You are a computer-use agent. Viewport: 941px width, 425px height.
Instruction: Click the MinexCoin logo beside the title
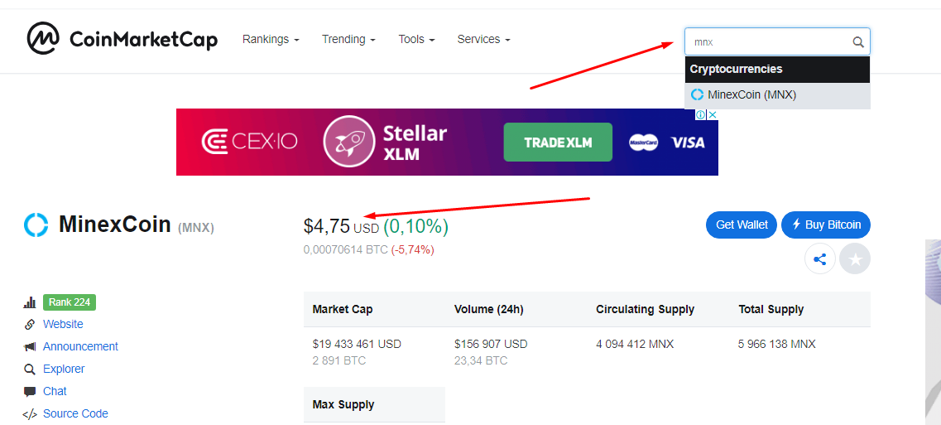coord(36,225)
